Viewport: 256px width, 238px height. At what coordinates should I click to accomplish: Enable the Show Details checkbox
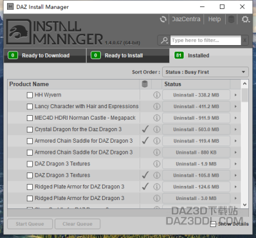click(x=213, y=224)
